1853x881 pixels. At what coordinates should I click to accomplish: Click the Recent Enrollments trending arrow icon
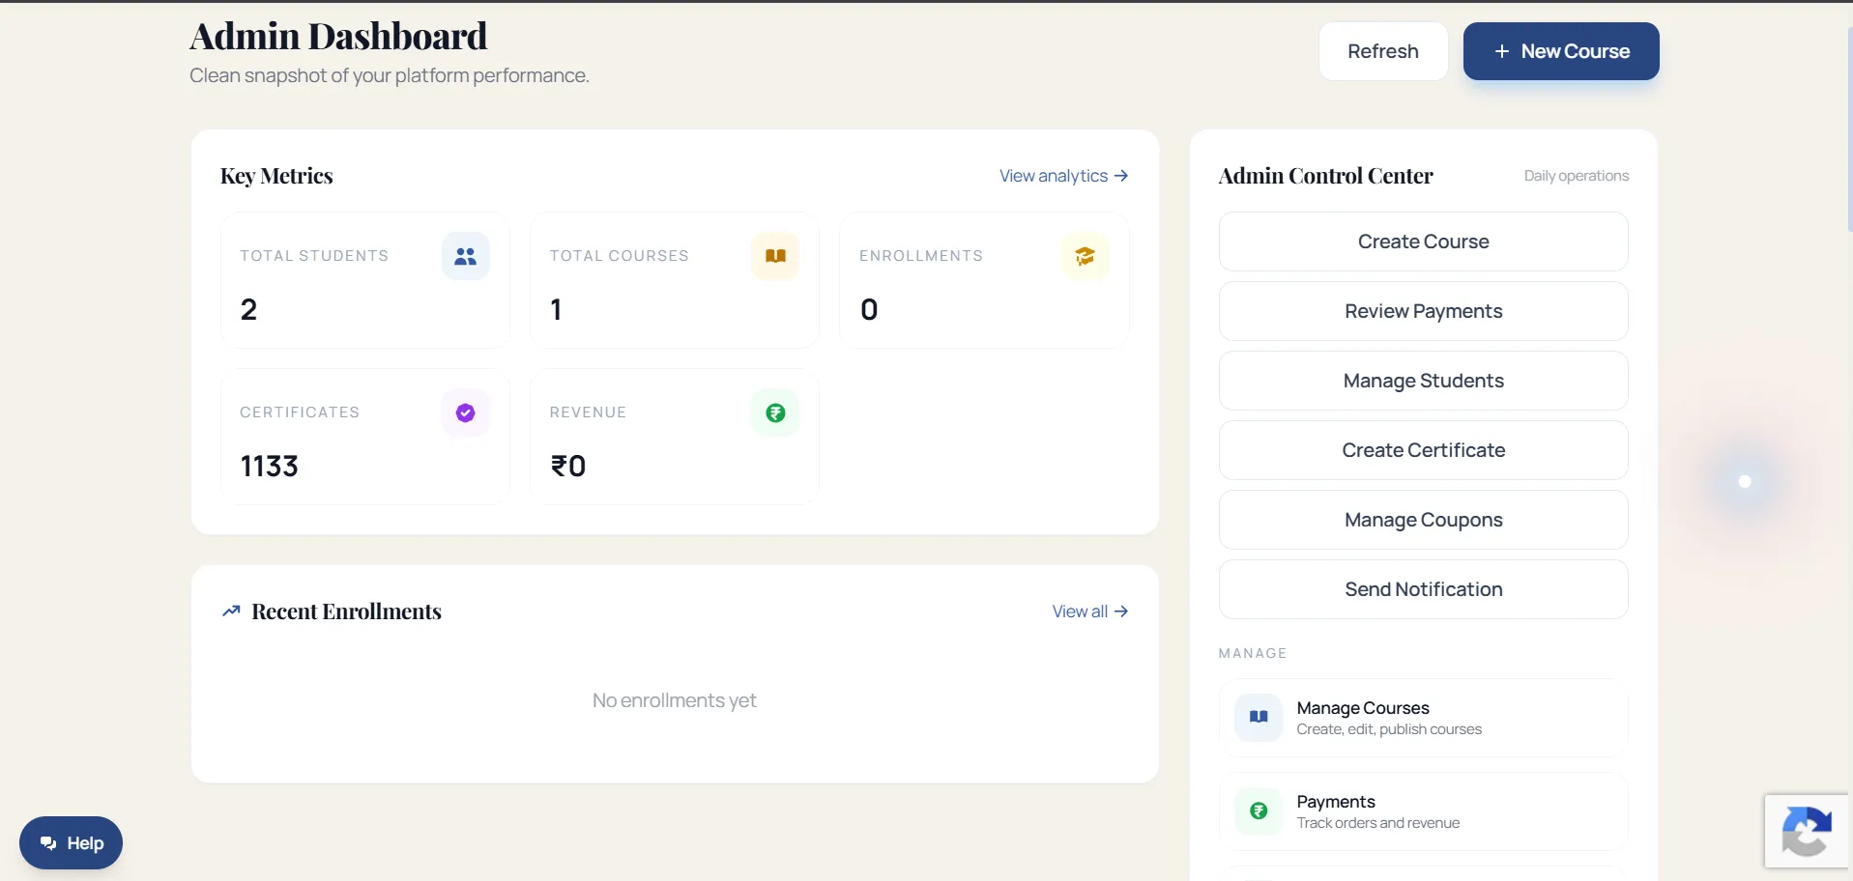231,611
